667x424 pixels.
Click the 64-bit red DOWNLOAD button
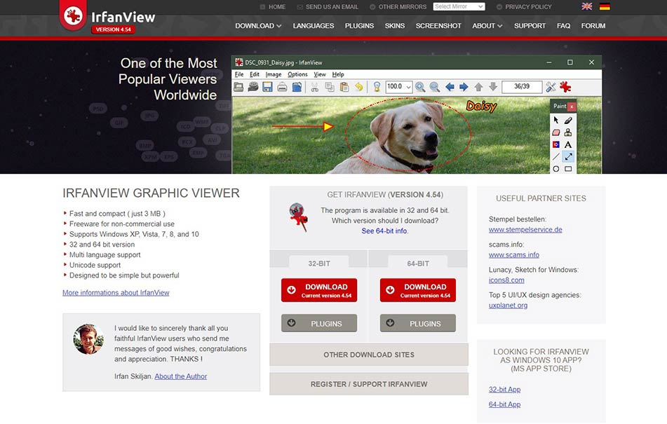(x=418, y=290)
